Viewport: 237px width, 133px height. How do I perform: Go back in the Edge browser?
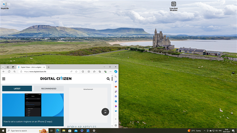pos(4,72)
